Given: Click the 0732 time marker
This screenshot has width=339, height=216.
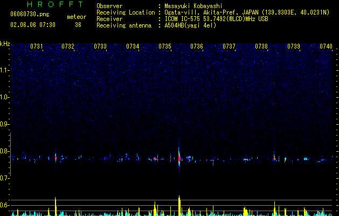Looking at the screenshot, I should pos(68,46).
